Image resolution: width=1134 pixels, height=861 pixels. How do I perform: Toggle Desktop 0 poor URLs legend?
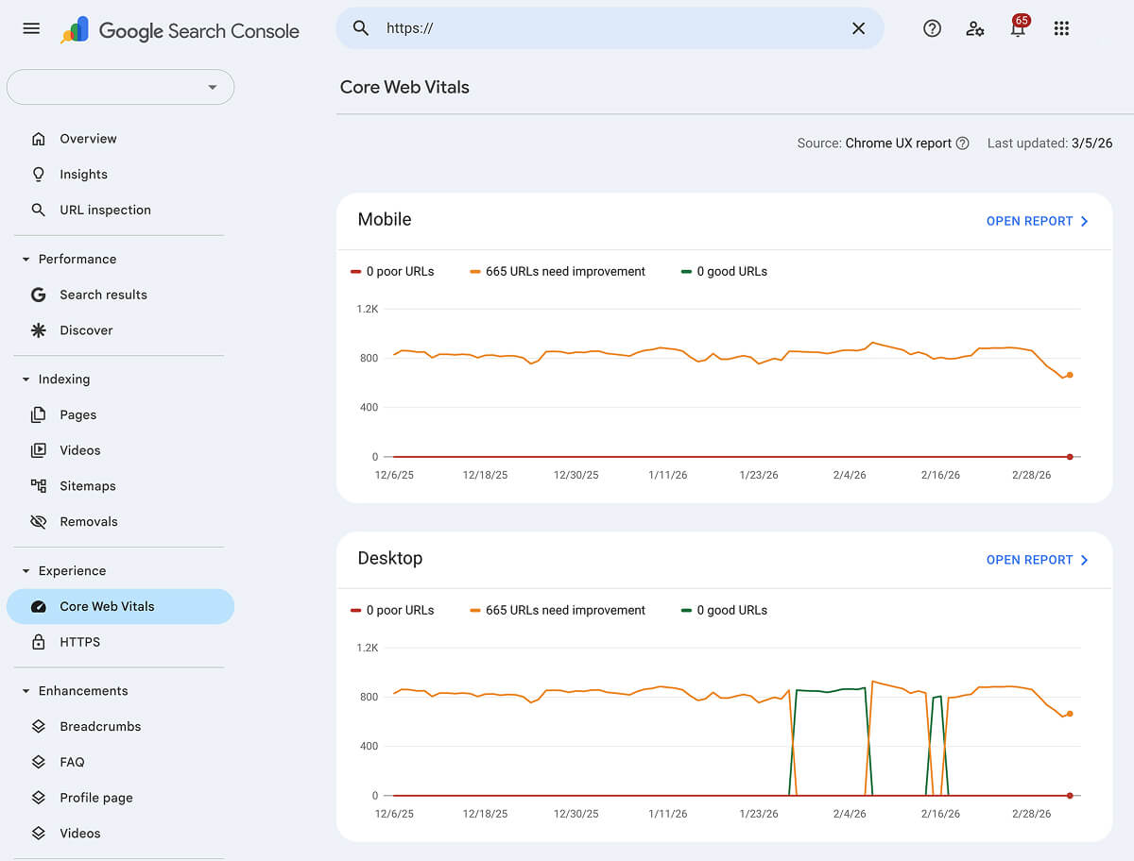click(392, 610)
